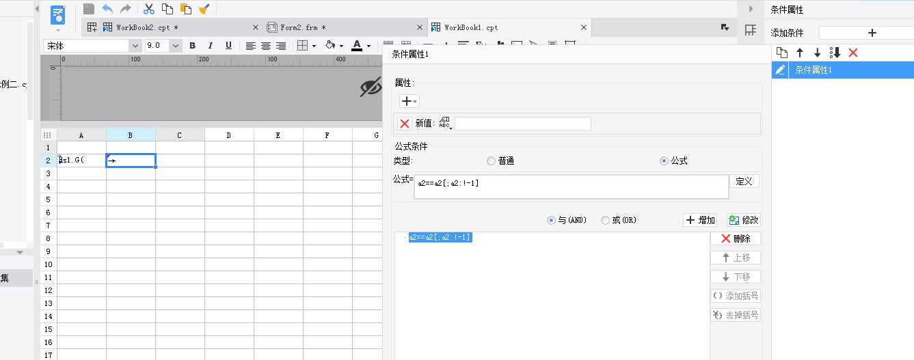Click the sort conditions icon
The width and height of the screenshot is (914, 360).
pos(835,53)
